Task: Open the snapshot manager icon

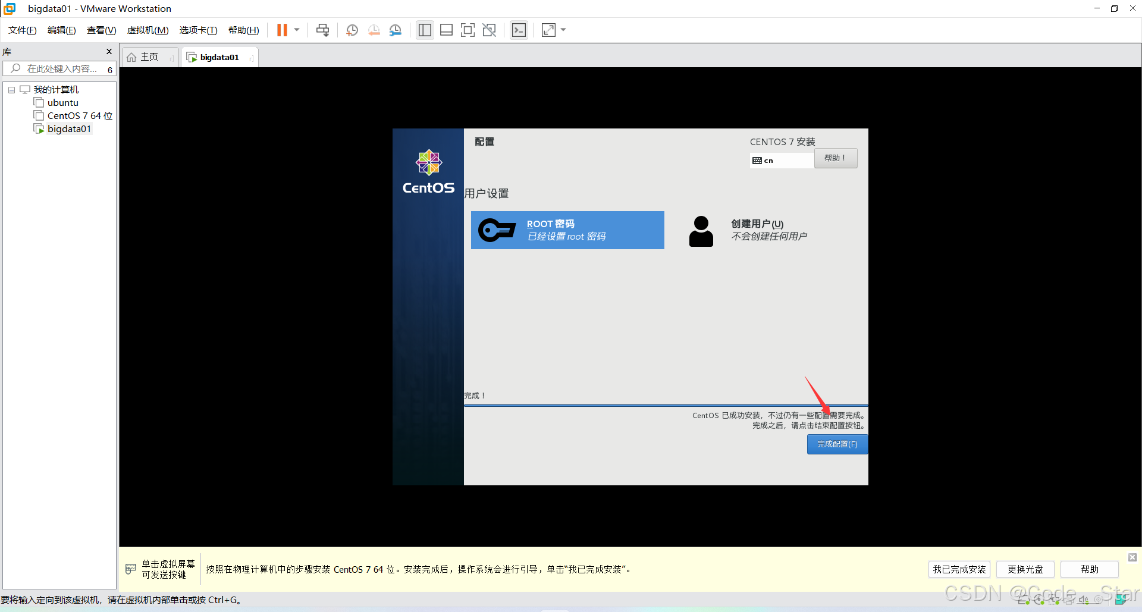Action: (x=396, y=30)
